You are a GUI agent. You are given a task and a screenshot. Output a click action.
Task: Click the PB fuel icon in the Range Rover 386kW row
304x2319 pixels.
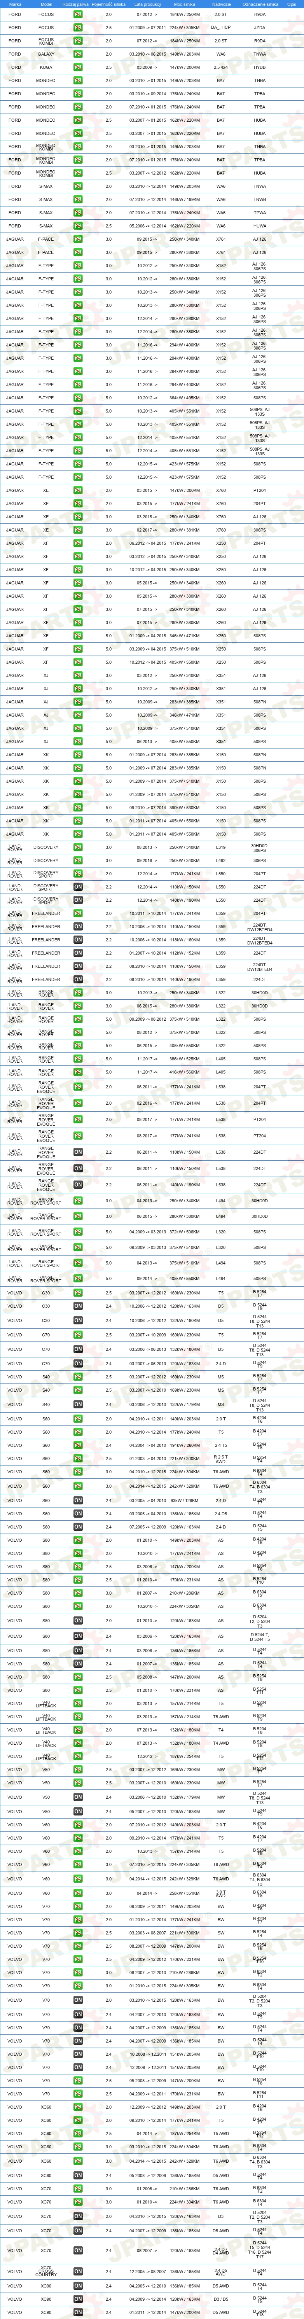(78, 1059)
